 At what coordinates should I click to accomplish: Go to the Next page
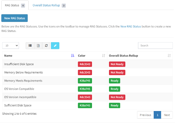167,115
